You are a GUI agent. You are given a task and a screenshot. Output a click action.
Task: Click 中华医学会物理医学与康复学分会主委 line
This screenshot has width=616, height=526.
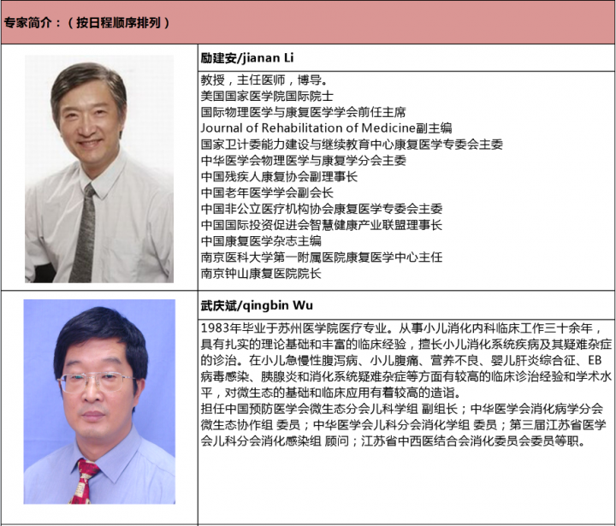click(303, 161)
